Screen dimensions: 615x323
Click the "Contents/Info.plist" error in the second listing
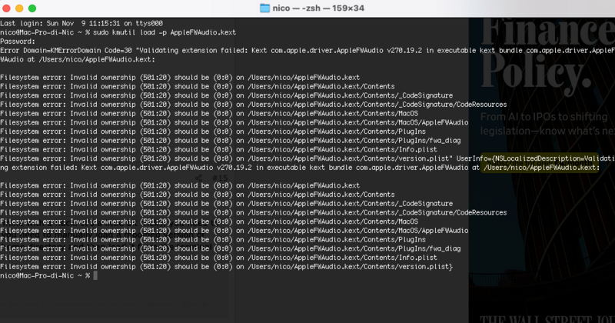219,258
